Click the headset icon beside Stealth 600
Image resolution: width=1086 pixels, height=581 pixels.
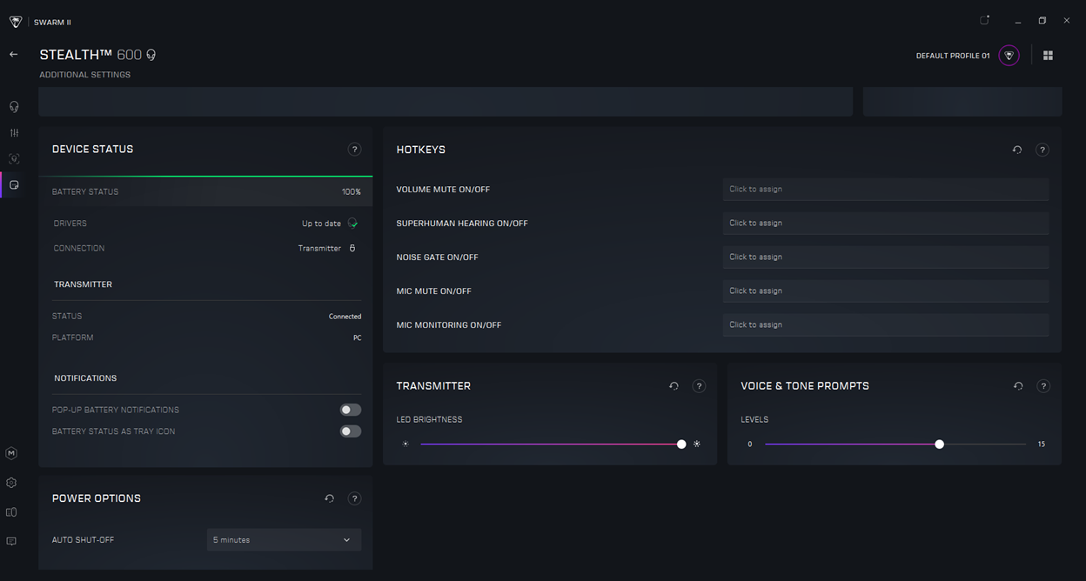tap(151, 55)
